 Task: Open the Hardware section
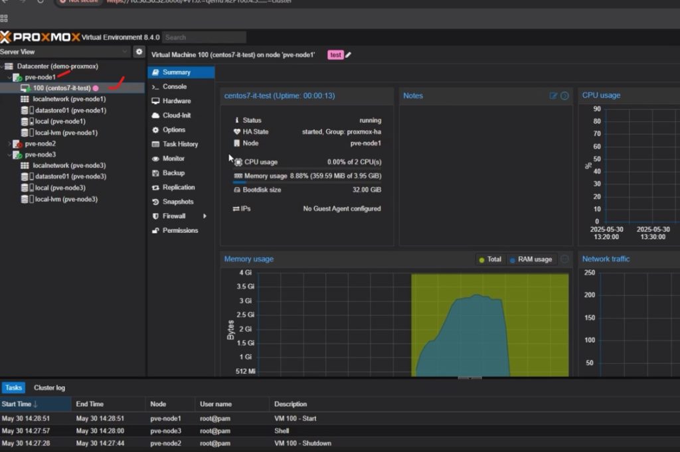point(181,101)
